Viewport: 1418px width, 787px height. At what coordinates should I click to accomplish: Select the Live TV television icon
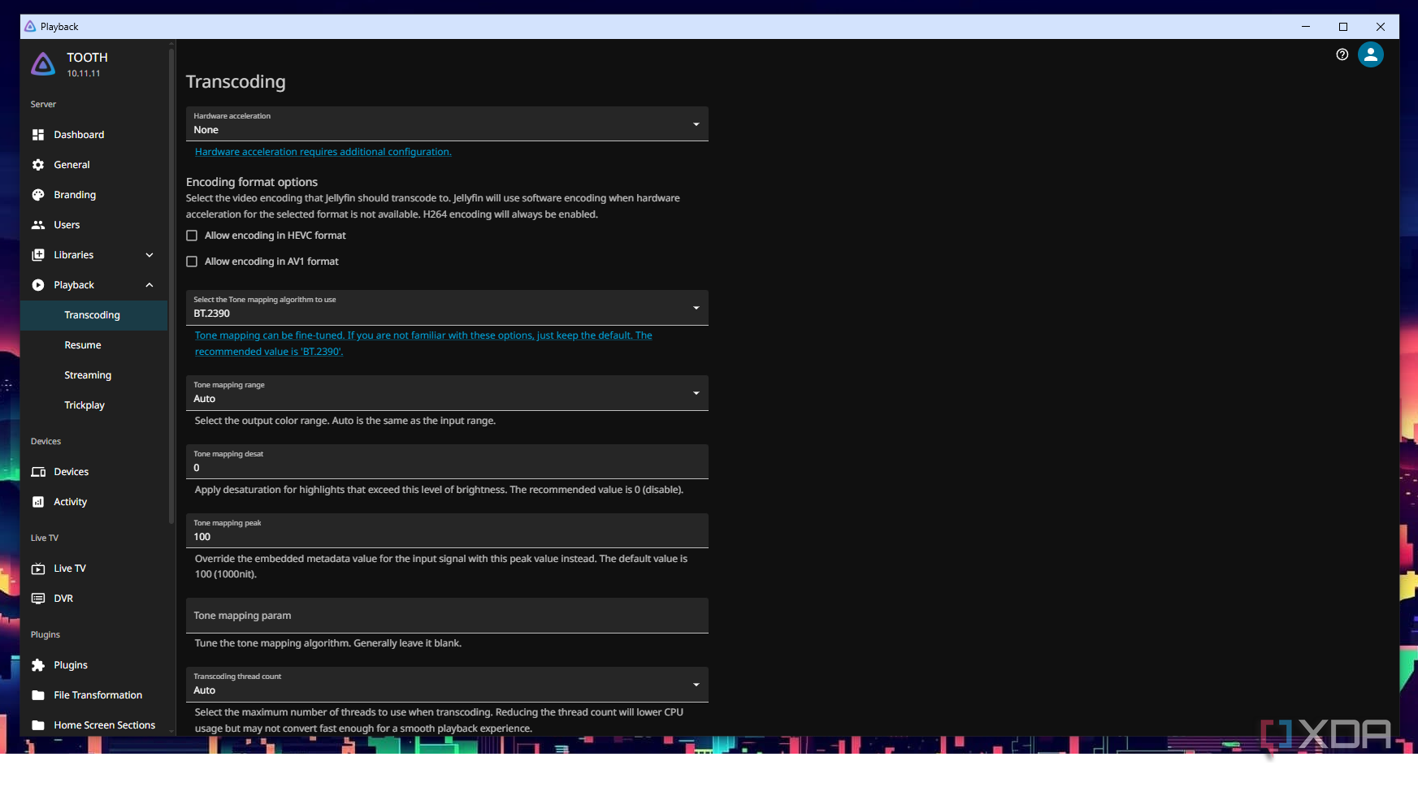coord(38,569)
